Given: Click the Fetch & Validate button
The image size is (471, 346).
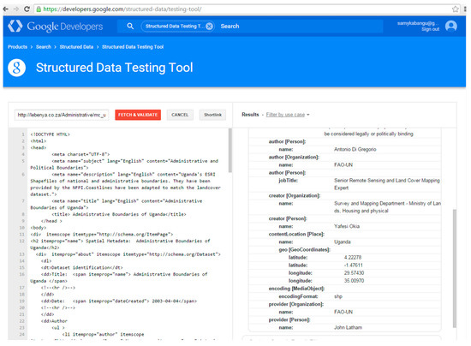Looking at the screenshot, I should pyautogui.click(x=138, y=115).
